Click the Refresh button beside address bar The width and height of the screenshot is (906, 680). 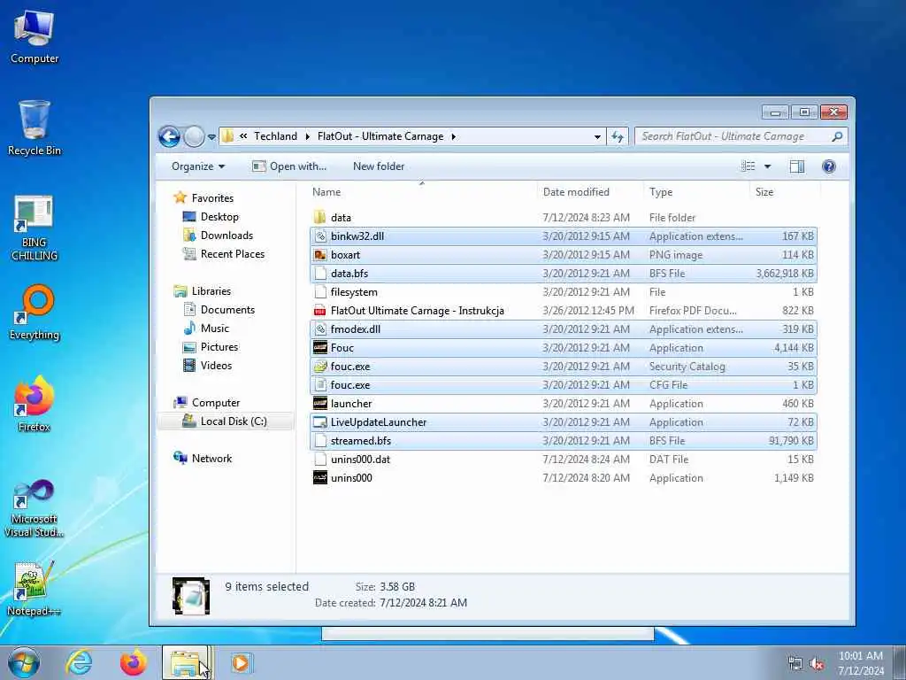[617, 136]
